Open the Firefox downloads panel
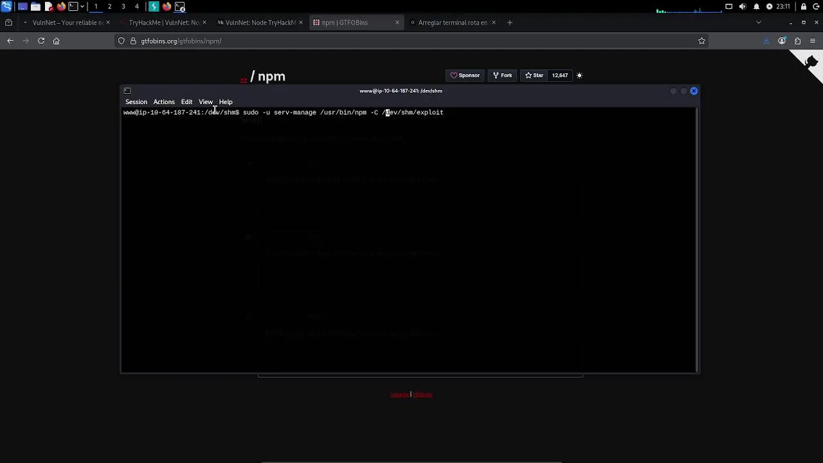The height and width of the screenshot is (463, 823). [x=766, y=41]
